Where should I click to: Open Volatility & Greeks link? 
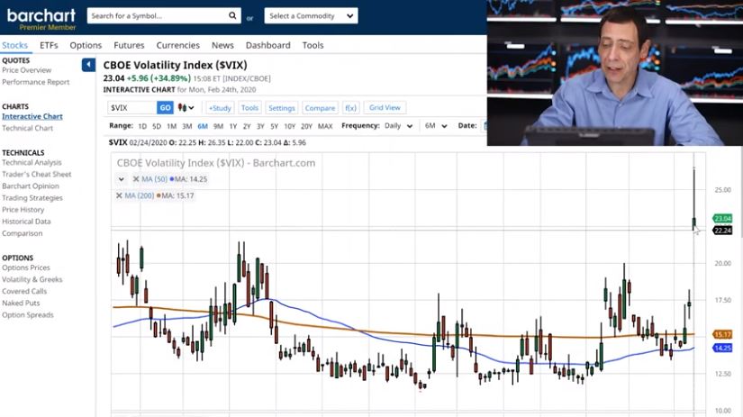[x=32, y=279]
